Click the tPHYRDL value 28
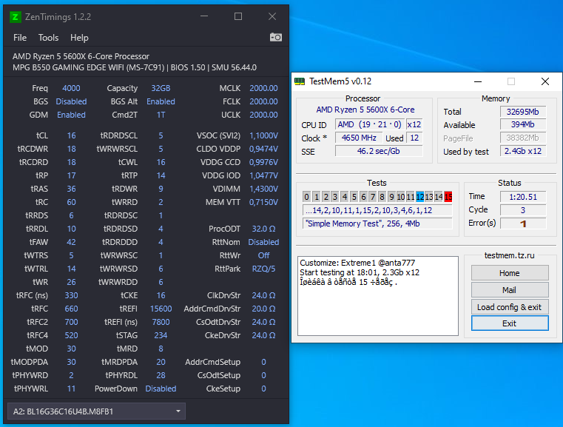Screen dimensions: 563x427 161,375
